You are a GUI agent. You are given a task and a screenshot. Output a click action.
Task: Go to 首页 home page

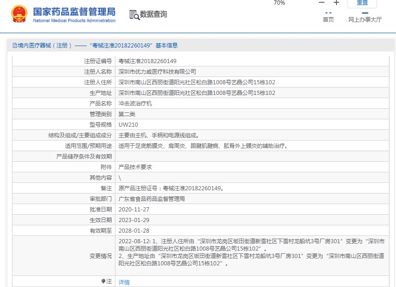[328, 20]
